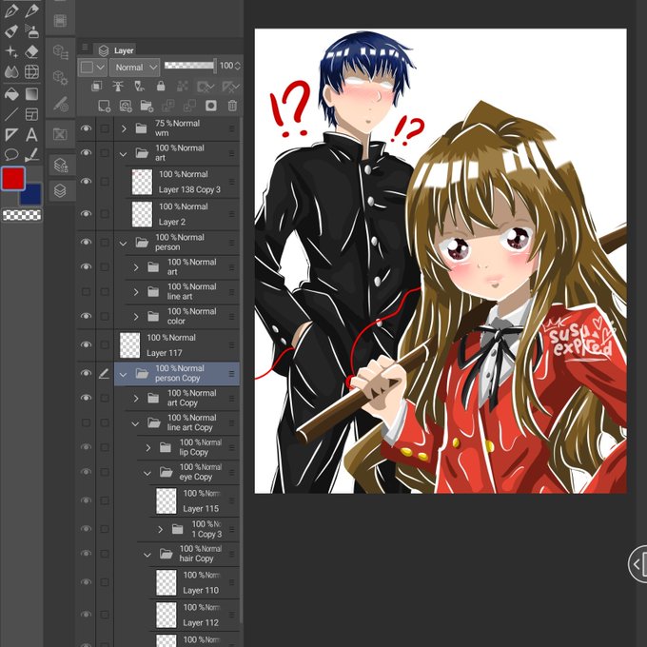Viewport: 647px width, 647px height.
Task: Open the layer stack palette icon
Action: coord(60,191)
